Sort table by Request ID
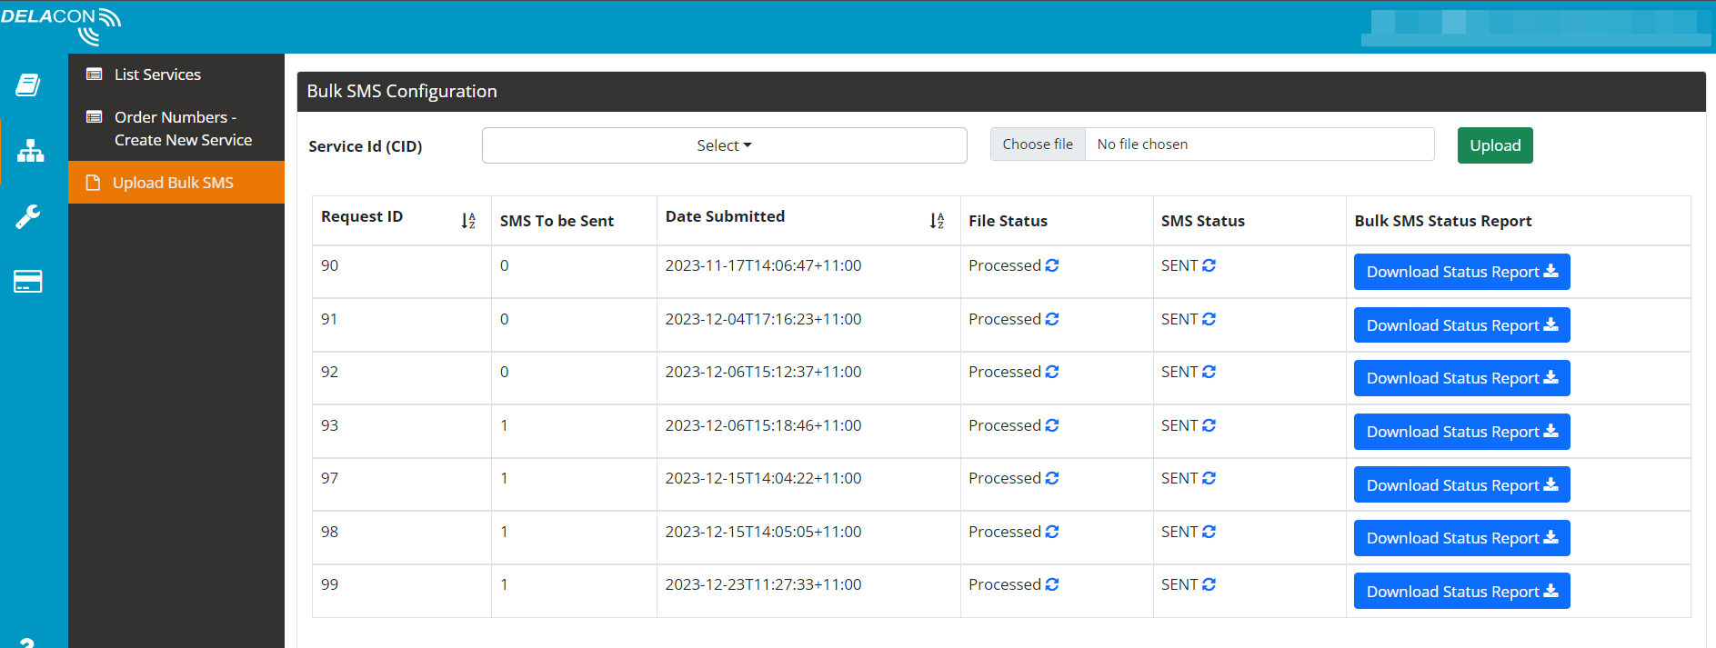 pos(468,221)
